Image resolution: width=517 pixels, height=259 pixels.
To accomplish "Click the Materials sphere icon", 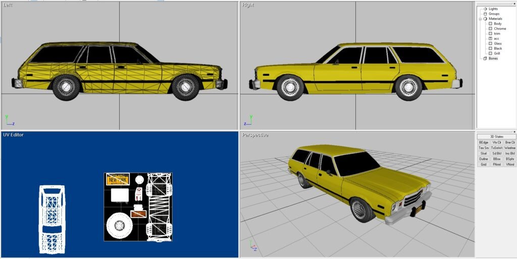I will click(x=485, y=19).
